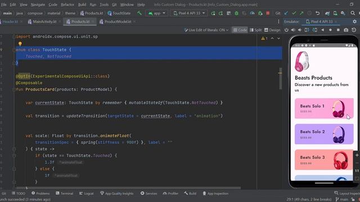Click the Products.kt breadcrumb in navigation bar
Viewport: 360px width, 202px height.
tap(92, 13)
